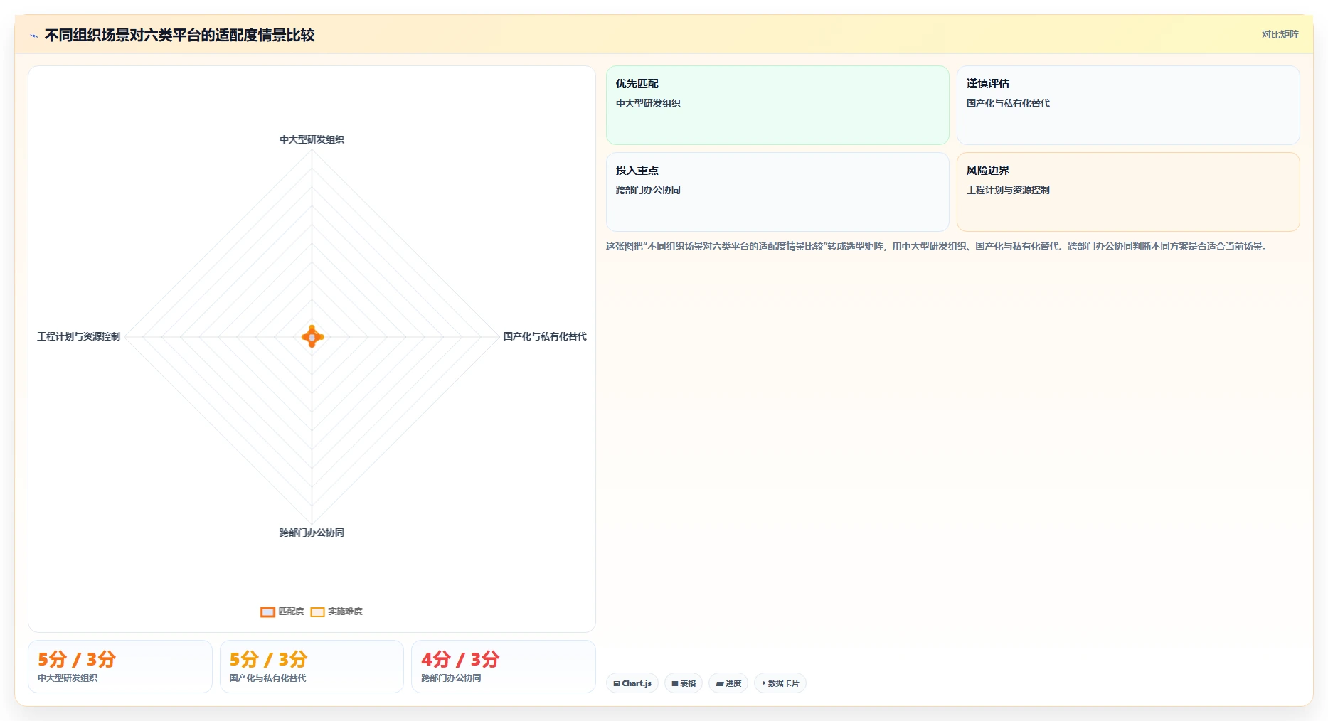Click the radar chart bottom axis label 跨部门办公协同
The image size is (1328, 721).
(x=312, y=533)
